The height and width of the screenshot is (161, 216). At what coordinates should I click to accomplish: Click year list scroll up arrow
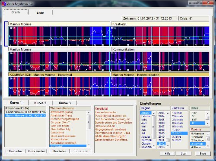[168, 113]
